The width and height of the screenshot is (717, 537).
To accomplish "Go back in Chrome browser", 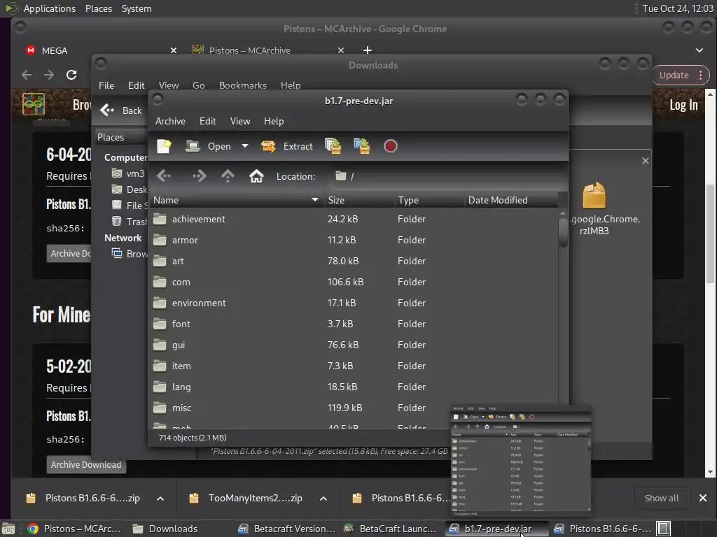I will coord(27,75).
